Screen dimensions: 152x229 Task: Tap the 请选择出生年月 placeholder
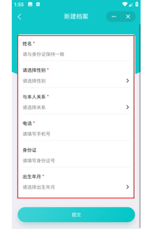pos(39,187)
